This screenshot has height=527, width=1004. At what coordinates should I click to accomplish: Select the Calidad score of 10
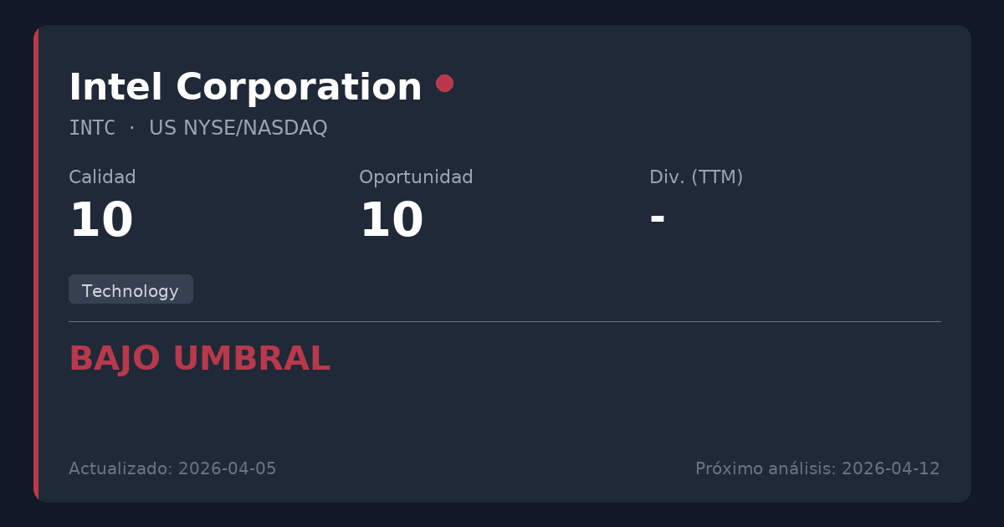click(x=100, y=221)
